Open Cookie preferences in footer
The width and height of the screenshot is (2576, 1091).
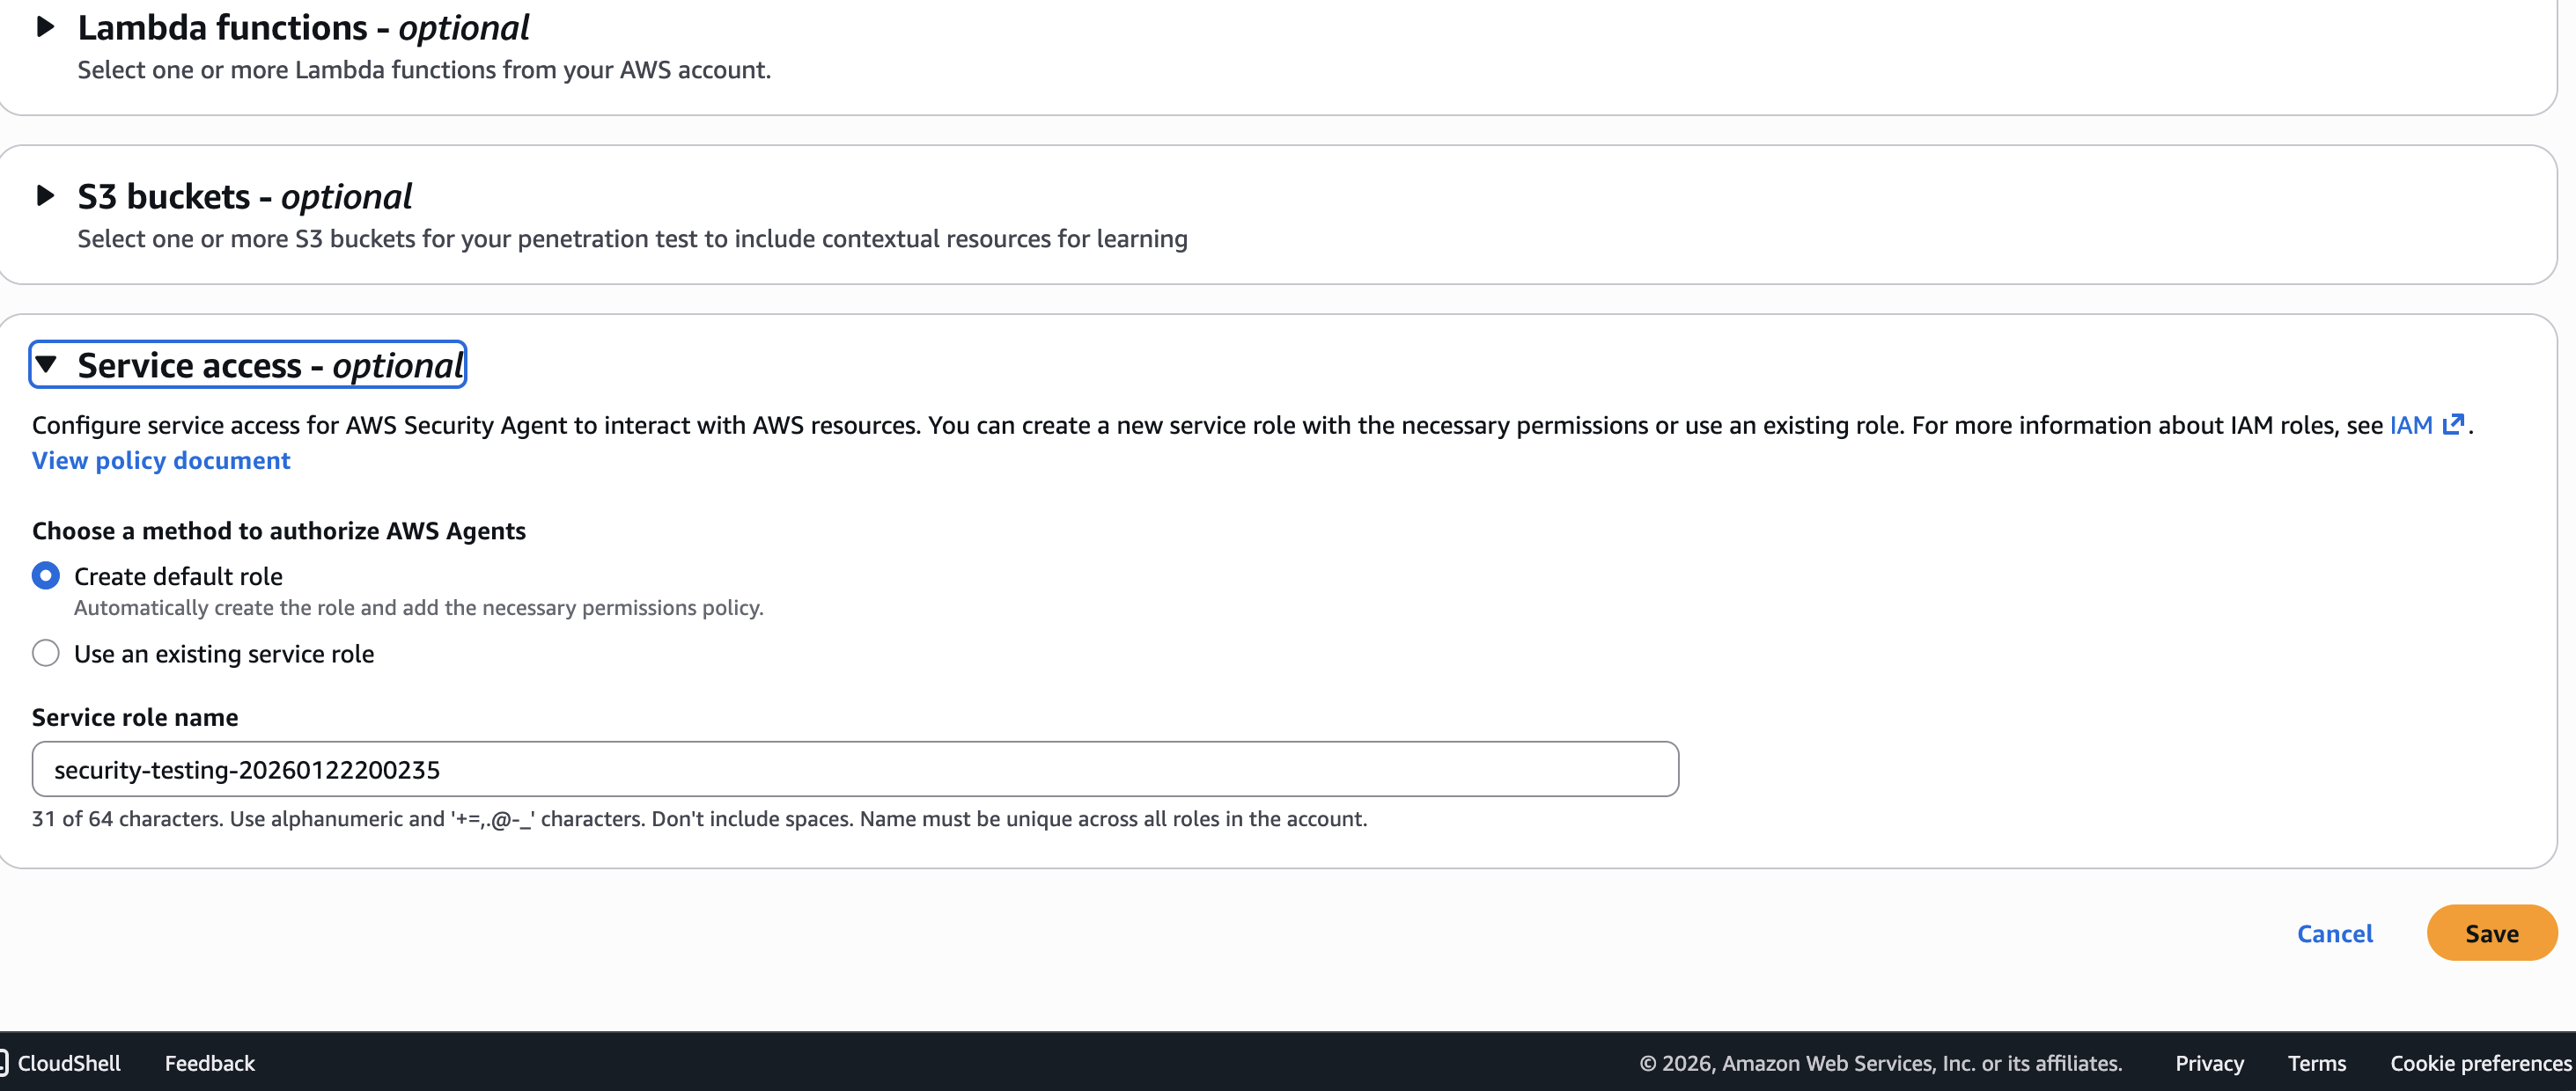[2480, 1063]
